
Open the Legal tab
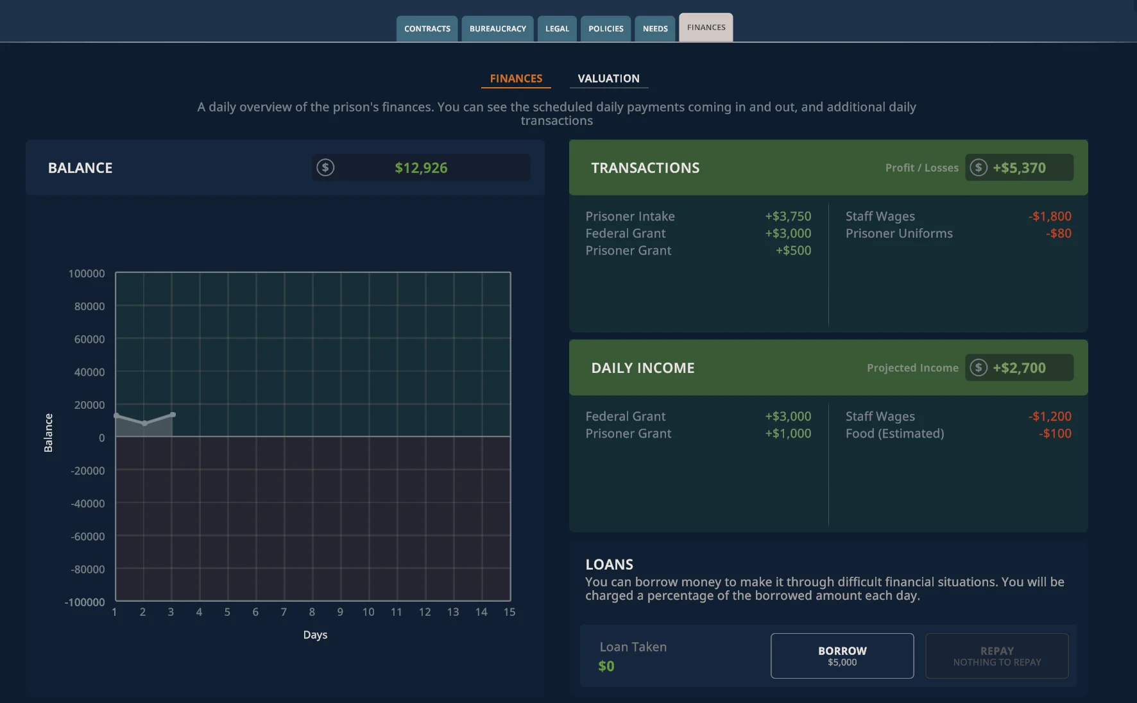557,29
